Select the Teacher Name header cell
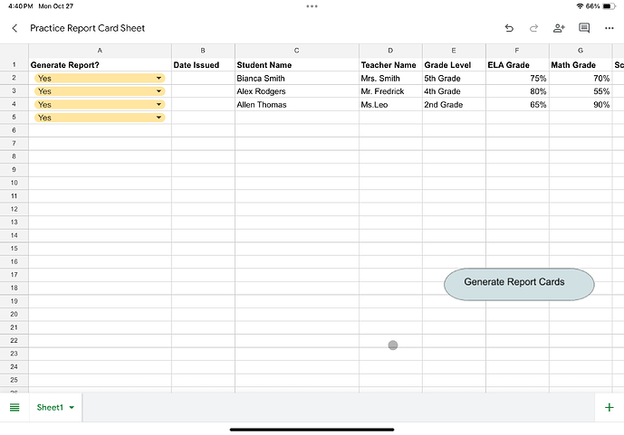The height and width of the screenshot is (435, 624). tap(390, 65)
